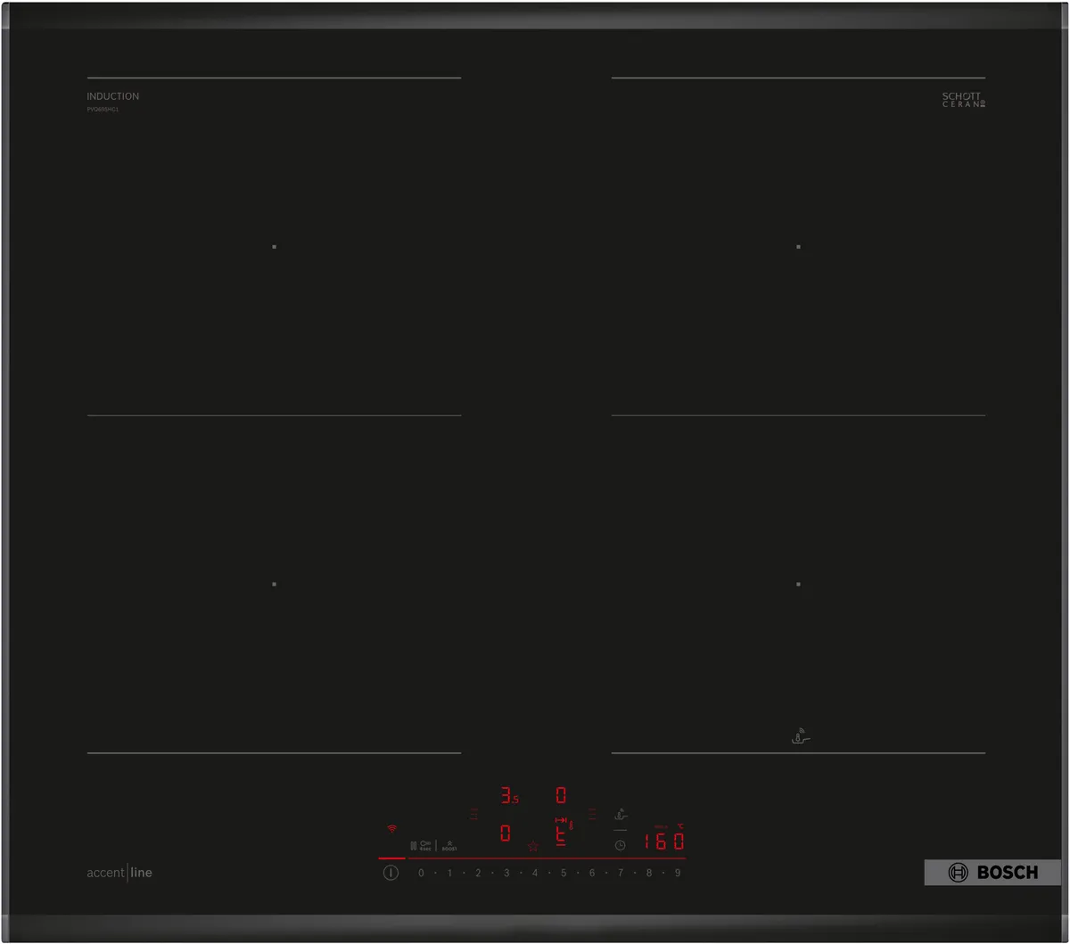Tap the frying sensor symbol on the glass
This screenshot has width=1070, height=944.
[x=800, y=735]
